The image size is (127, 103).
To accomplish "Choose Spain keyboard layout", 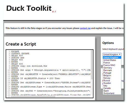I will point(112,91).
